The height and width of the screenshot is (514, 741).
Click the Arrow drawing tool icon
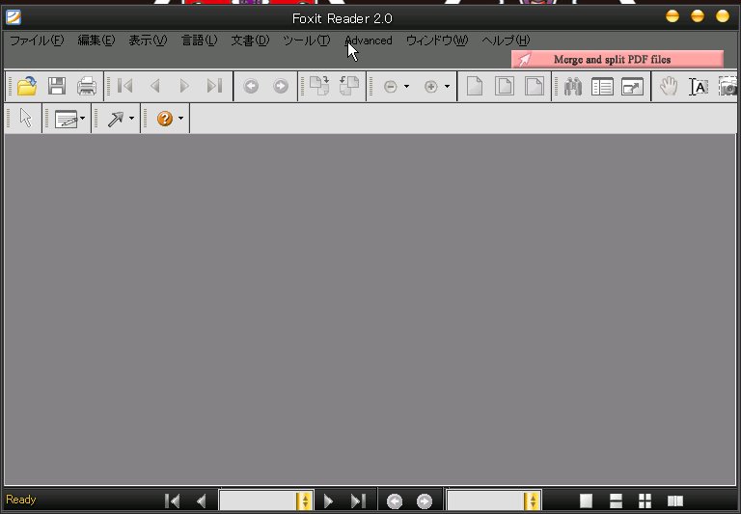pyautogui.click(x=115, y=119)
